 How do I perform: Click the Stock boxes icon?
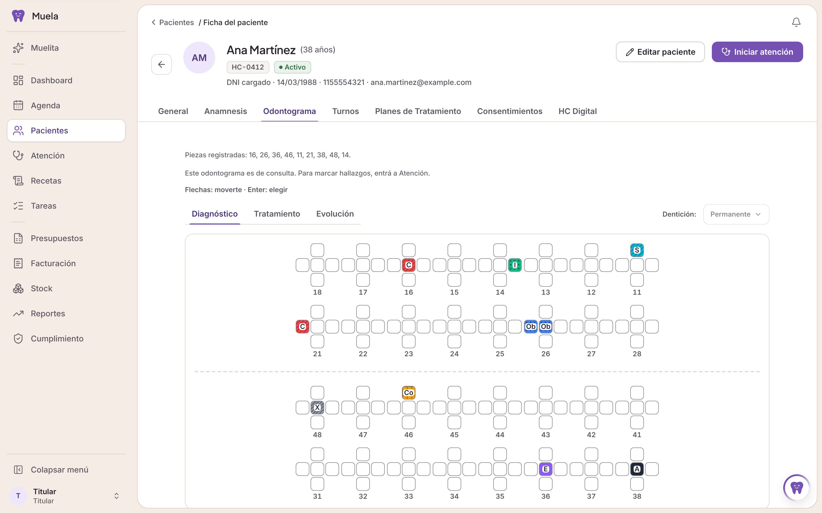(x=18, y=288)
